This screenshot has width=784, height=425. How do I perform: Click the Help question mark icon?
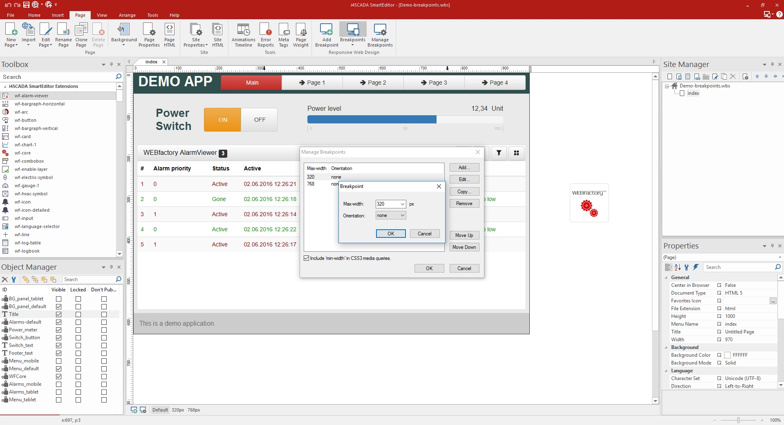pos(779,14)
